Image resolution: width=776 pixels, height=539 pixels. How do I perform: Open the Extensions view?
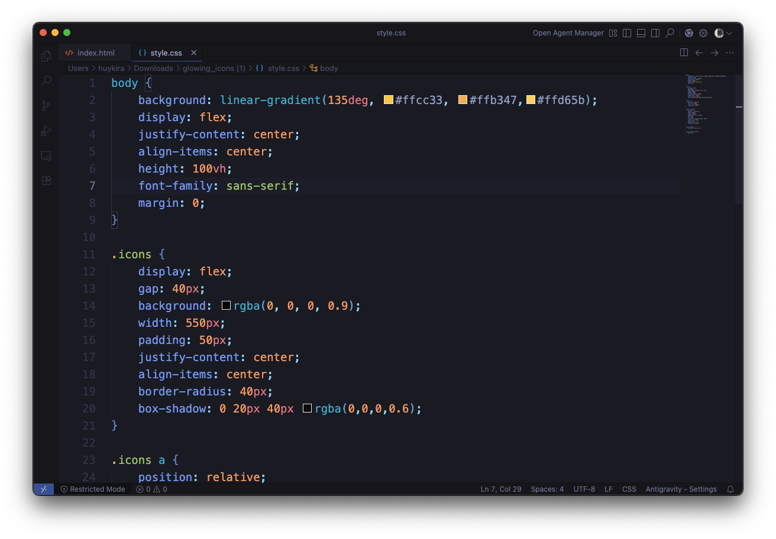click(x=46, y=180)
